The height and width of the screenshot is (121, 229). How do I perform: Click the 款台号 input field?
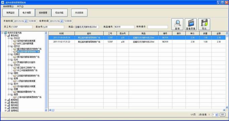point(54,27)
